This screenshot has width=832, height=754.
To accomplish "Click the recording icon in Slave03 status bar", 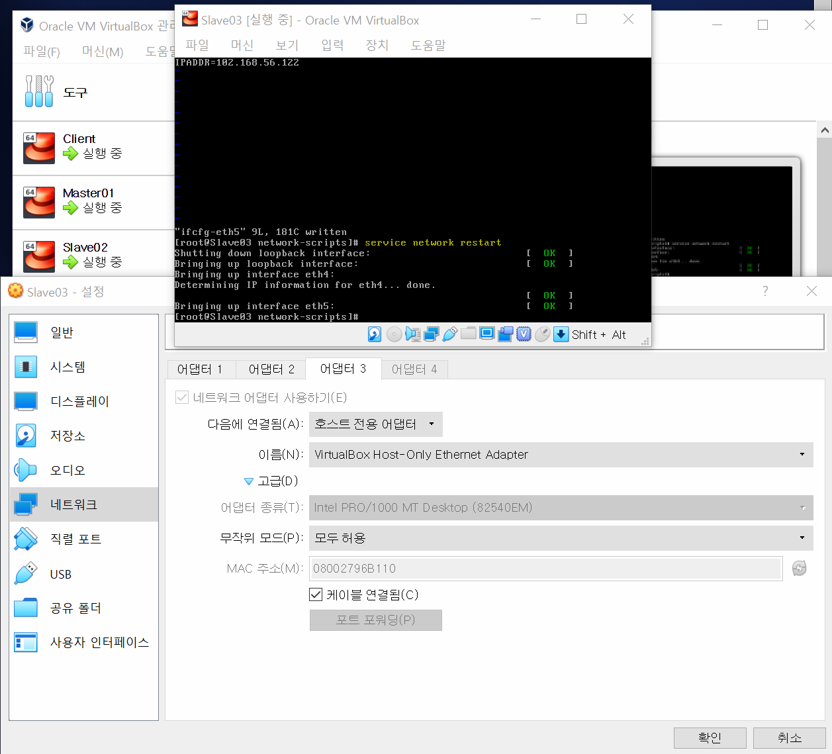I will [x=505, y=334].
